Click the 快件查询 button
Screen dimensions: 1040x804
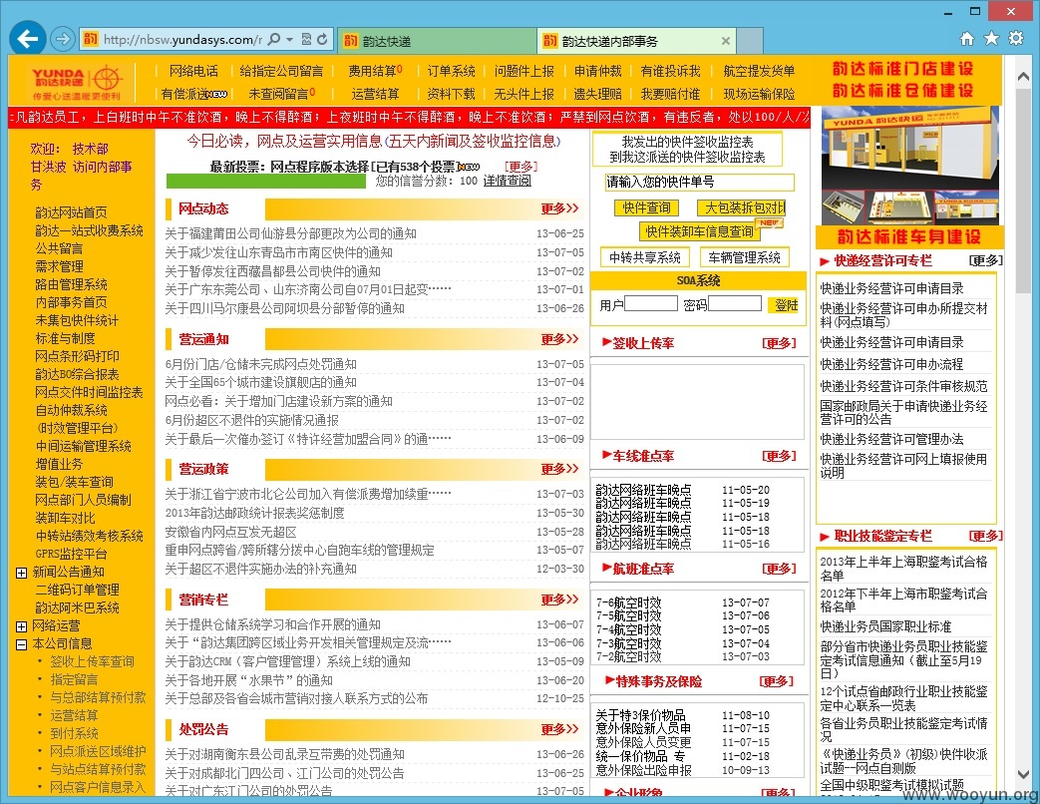(x=646, y=207)
